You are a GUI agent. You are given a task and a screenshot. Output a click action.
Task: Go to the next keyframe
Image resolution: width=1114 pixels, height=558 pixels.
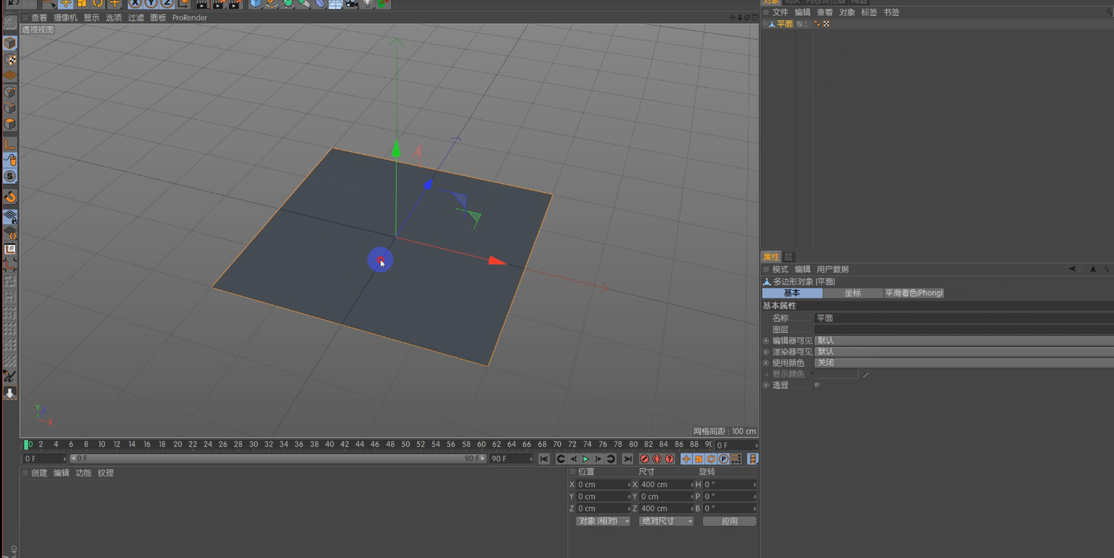tap(610, 459)
